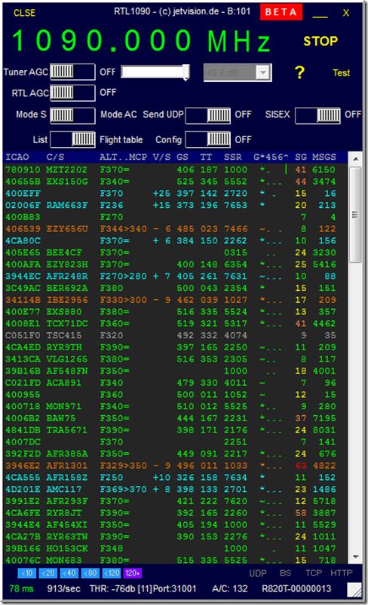
Task: Select the RYR9TH flight row
Action: click(x=170, y=347)
